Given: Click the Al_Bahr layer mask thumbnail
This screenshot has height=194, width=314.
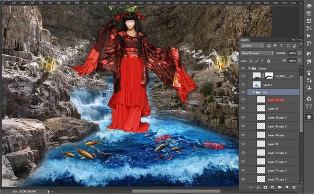Looking at the screenshot, I should click(270, 76).
